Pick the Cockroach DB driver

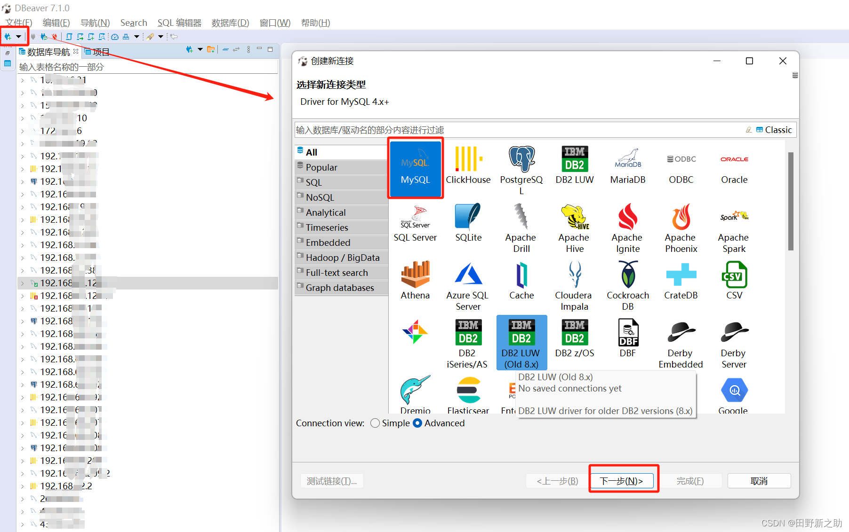(628, 287)
